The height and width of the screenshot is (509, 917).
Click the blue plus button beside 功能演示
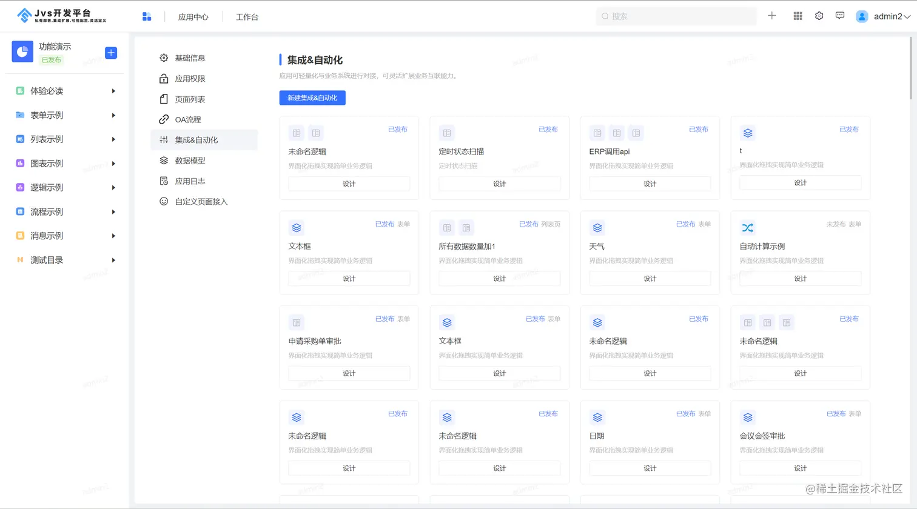pyautogui.click(x=111, y=53)
